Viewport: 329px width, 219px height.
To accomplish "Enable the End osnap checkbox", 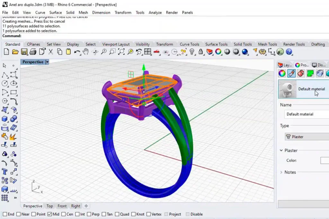I will point(5,214).
